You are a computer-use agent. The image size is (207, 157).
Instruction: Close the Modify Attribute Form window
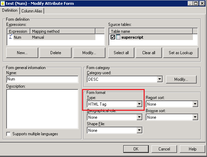pyautogui.click(x=202, y=3)
